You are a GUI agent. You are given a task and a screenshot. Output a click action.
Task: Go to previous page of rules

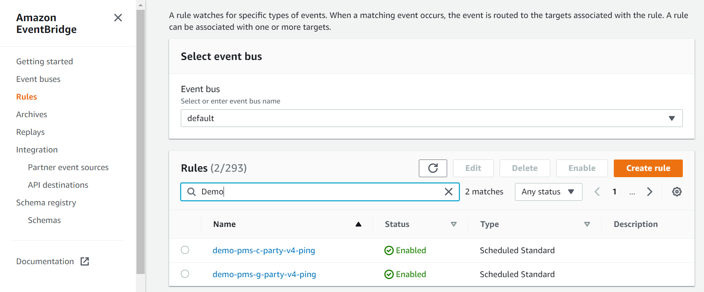(x=597, y=192)
